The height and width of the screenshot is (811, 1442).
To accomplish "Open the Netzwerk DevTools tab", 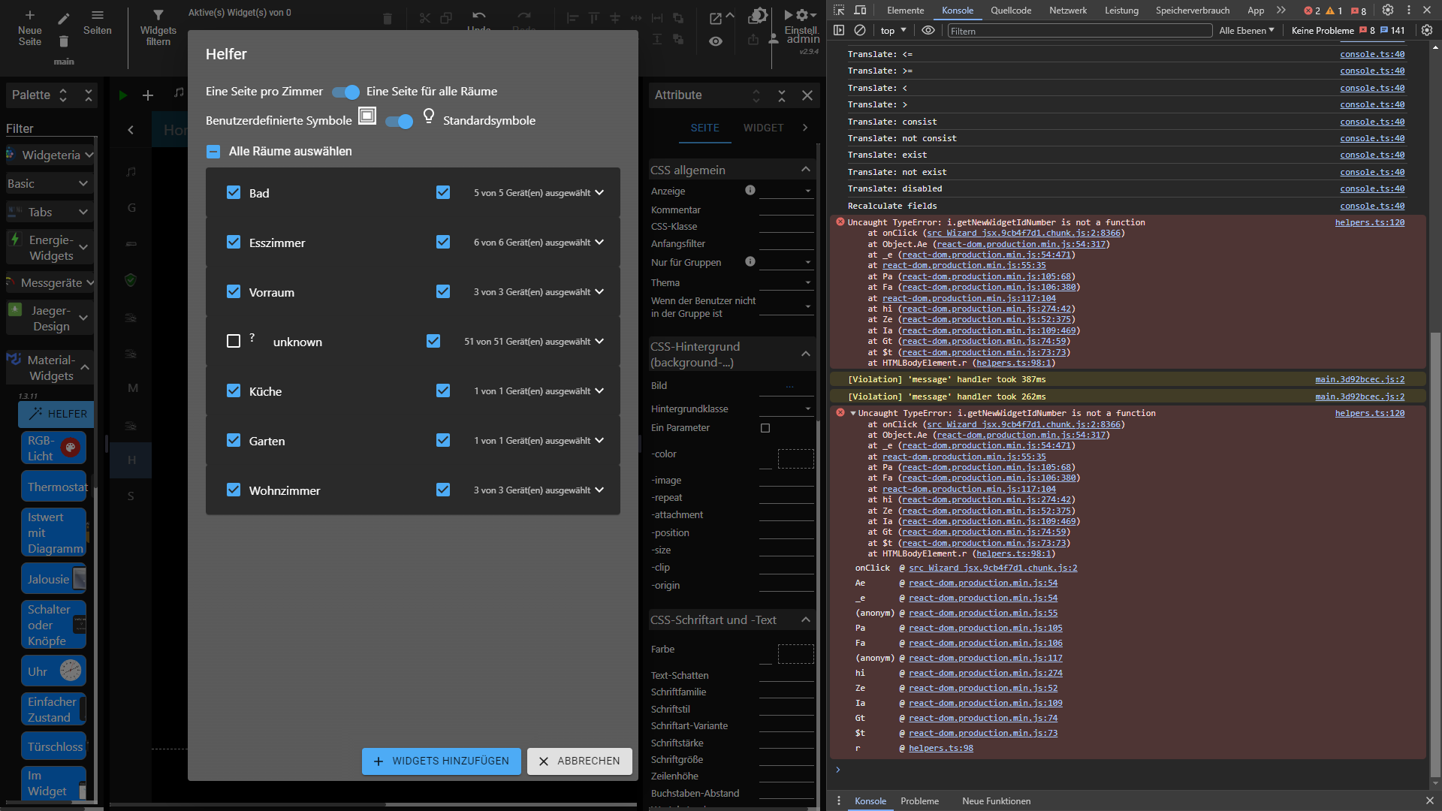I will (x=1068, y=11).
